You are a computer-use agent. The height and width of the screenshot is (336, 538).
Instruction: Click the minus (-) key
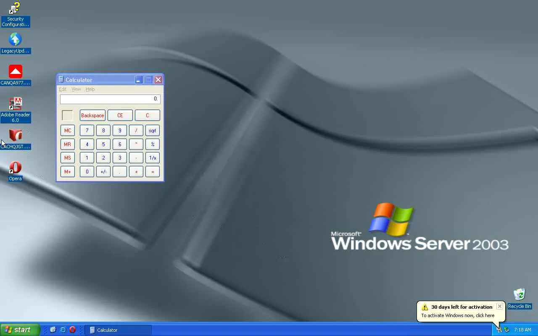pos(136,158)
